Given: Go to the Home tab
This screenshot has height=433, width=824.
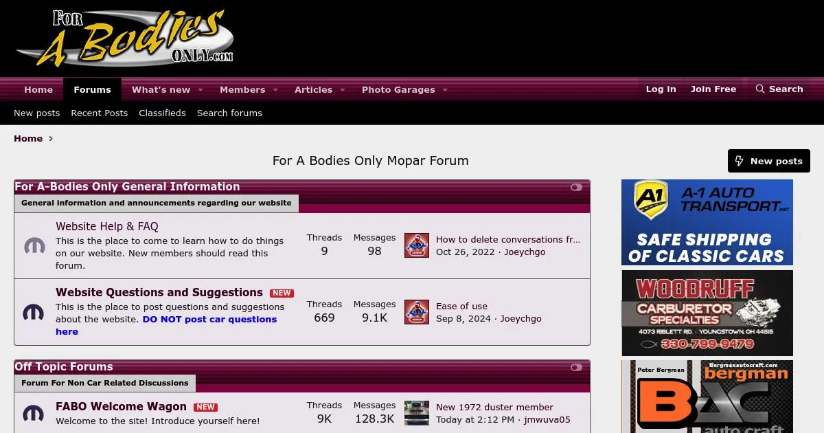Looking at the screenshot, I should coord(38,89).
